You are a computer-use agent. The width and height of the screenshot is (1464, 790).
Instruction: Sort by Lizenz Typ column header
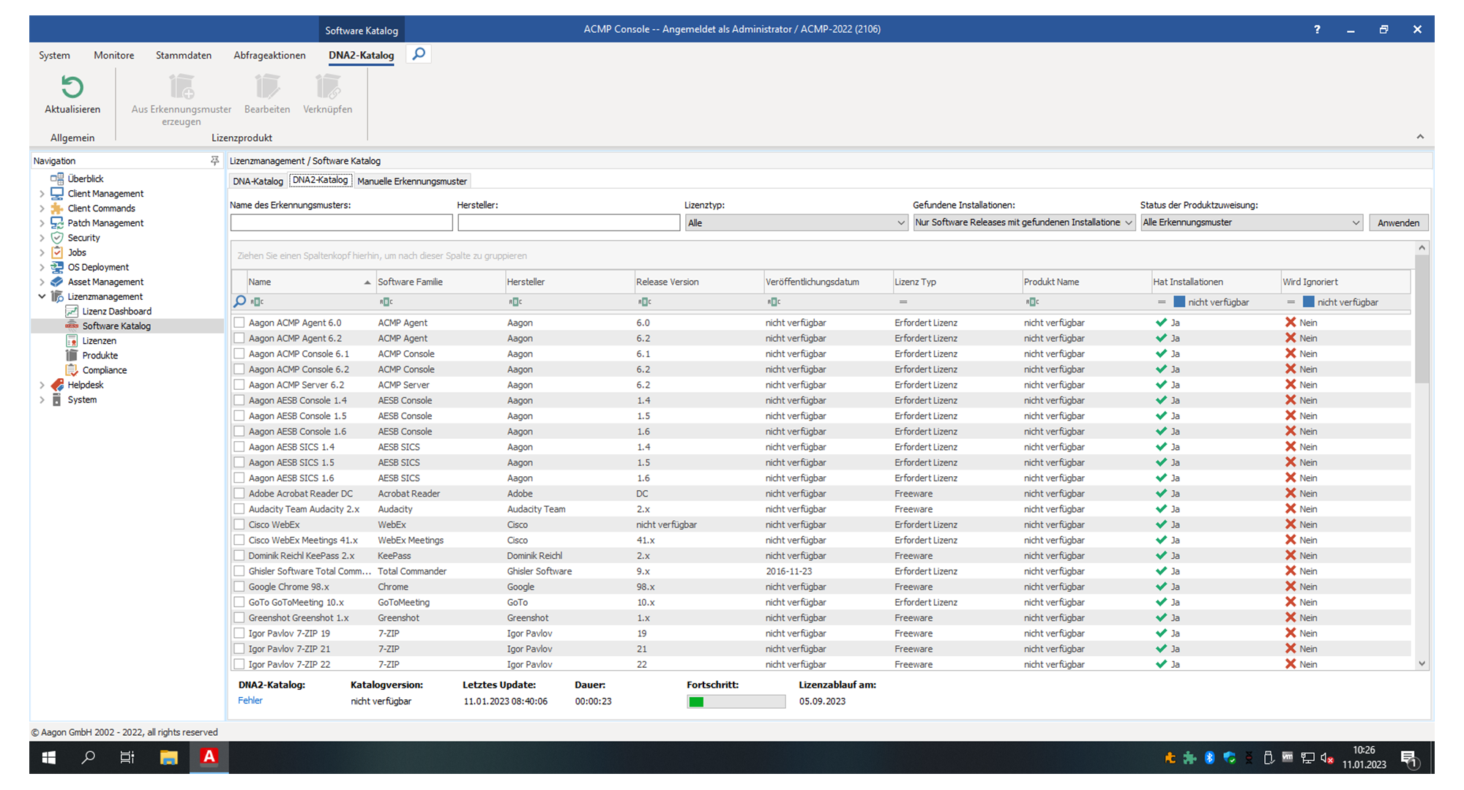tap(957, 282)
